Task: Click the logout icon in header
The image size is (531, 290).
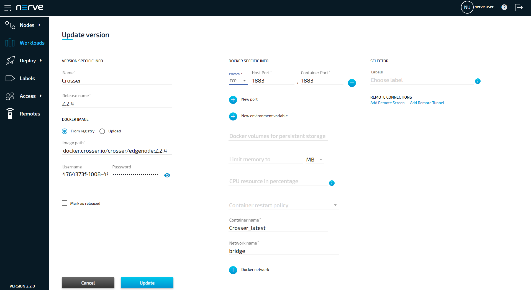Action: pos(519,7)
